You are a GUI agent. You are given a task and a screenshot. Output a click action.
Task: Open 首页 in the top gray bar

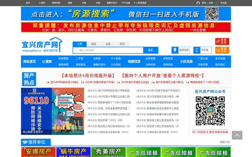(28, 3)
